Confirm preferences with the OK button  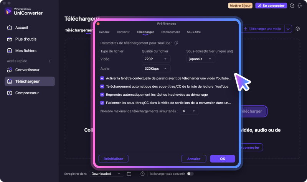223,159
